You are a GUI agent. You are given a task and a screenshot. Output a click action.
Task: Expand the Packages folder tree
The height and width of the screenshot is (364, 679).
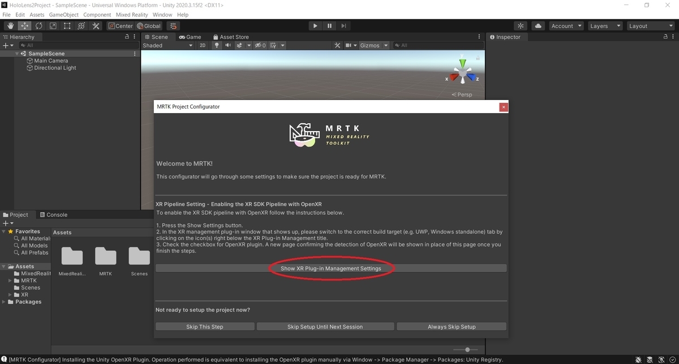4,302
